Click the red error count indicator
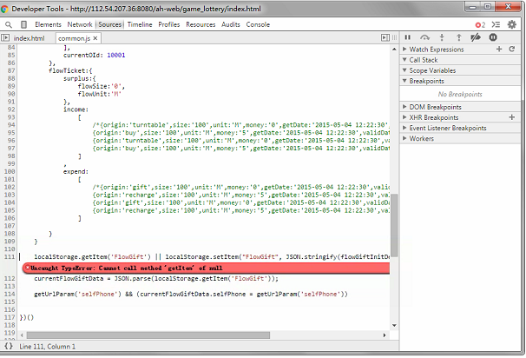526x358 pixels. coord(478,25)
